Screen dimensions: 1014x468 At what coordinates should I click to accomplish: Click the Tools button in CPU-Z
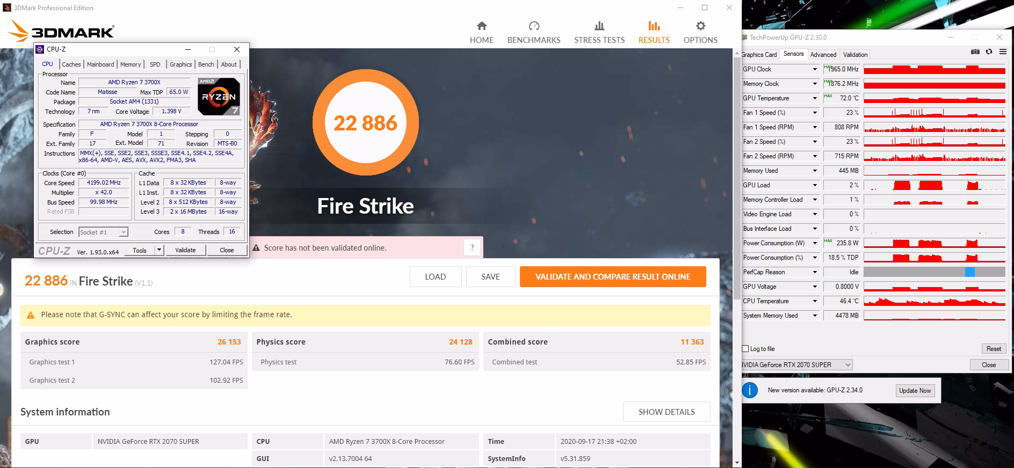tap(140, 250)
